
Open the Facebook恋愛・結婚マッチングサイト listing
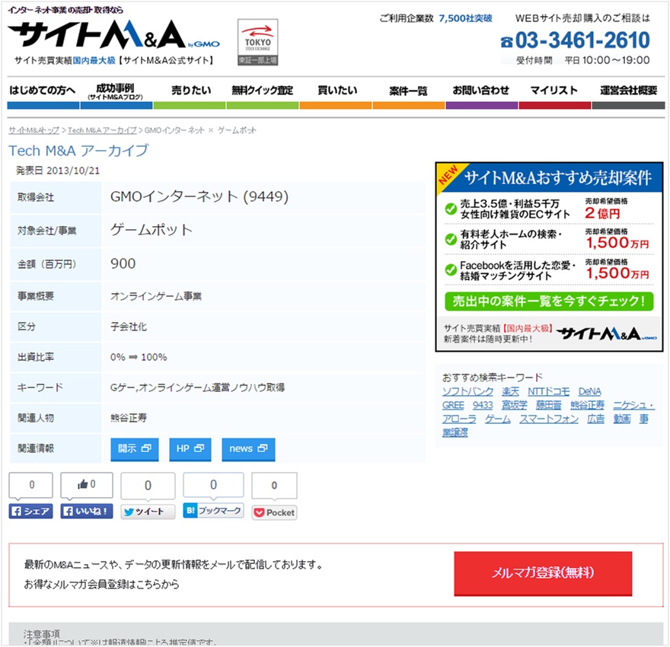[x=549, y=270]
